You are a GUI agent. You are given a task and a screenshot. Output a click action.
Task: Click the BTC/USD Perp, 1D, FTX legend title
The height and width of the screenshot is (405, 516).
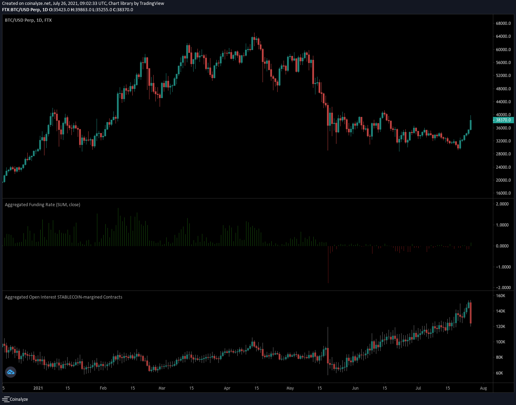point(28,20)
